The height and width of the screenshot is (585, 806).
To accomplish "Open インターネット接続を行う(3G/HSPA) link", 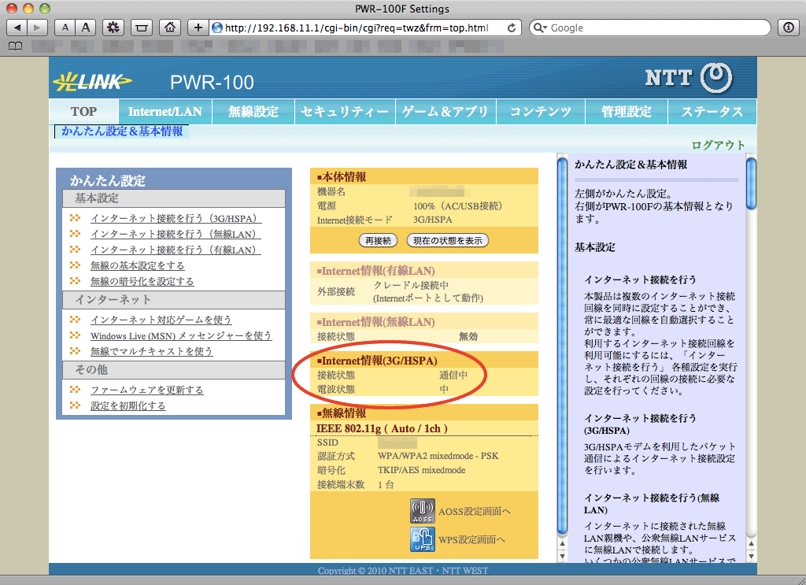I will (176, 218).
